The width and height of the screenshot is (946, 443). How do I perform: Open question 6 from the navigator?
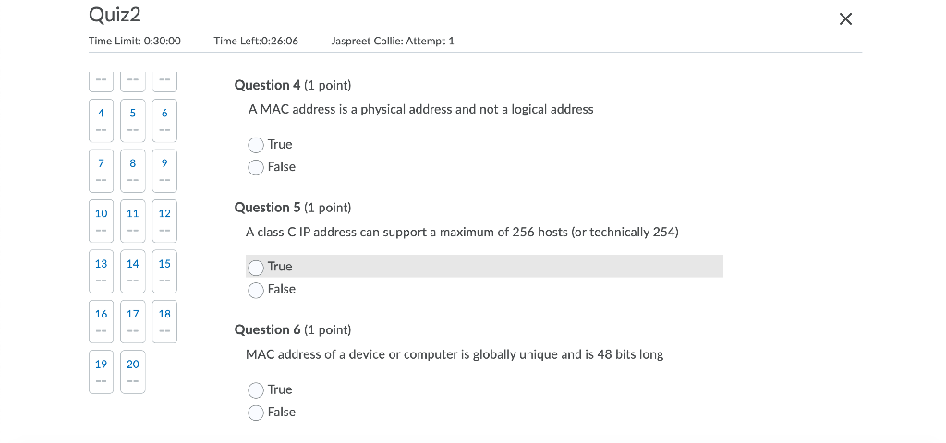pos(164,120)
